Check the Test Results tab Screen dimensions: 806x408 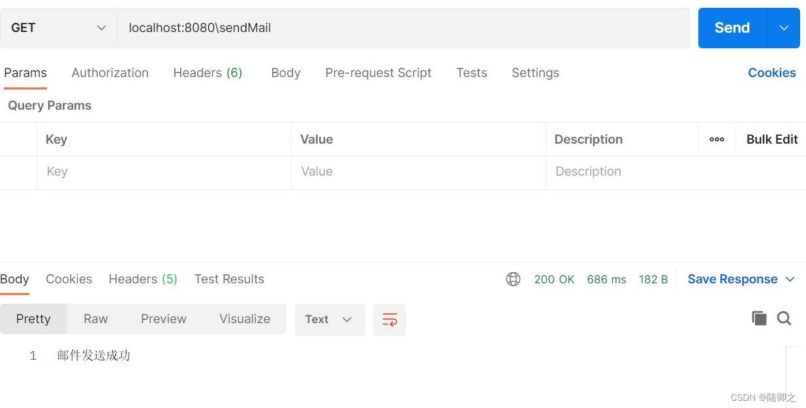[x=229, y=279]
